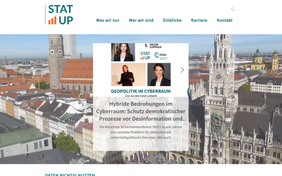282x176 pixels.
Task: Click the smiling woman portrait on gray background
Action: pyautogui.click(x=159, y=75)
